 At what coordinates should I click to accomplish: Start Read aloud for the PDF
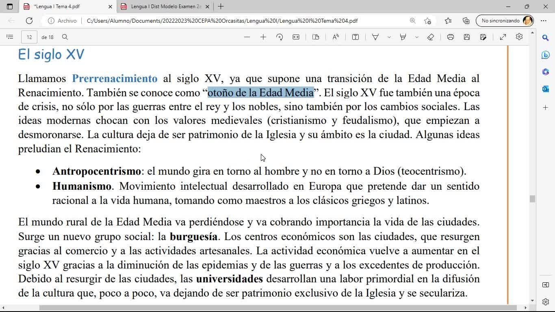coord(336,37)
